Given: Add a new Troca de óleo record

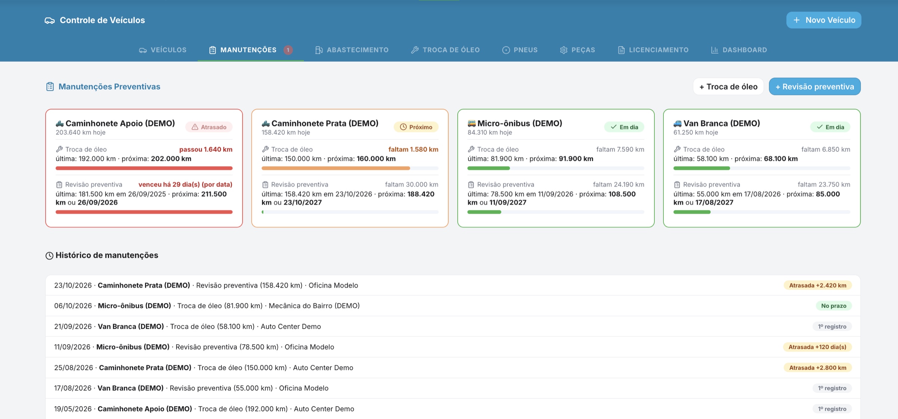Looking at the screenshot, I should (728, 87).
